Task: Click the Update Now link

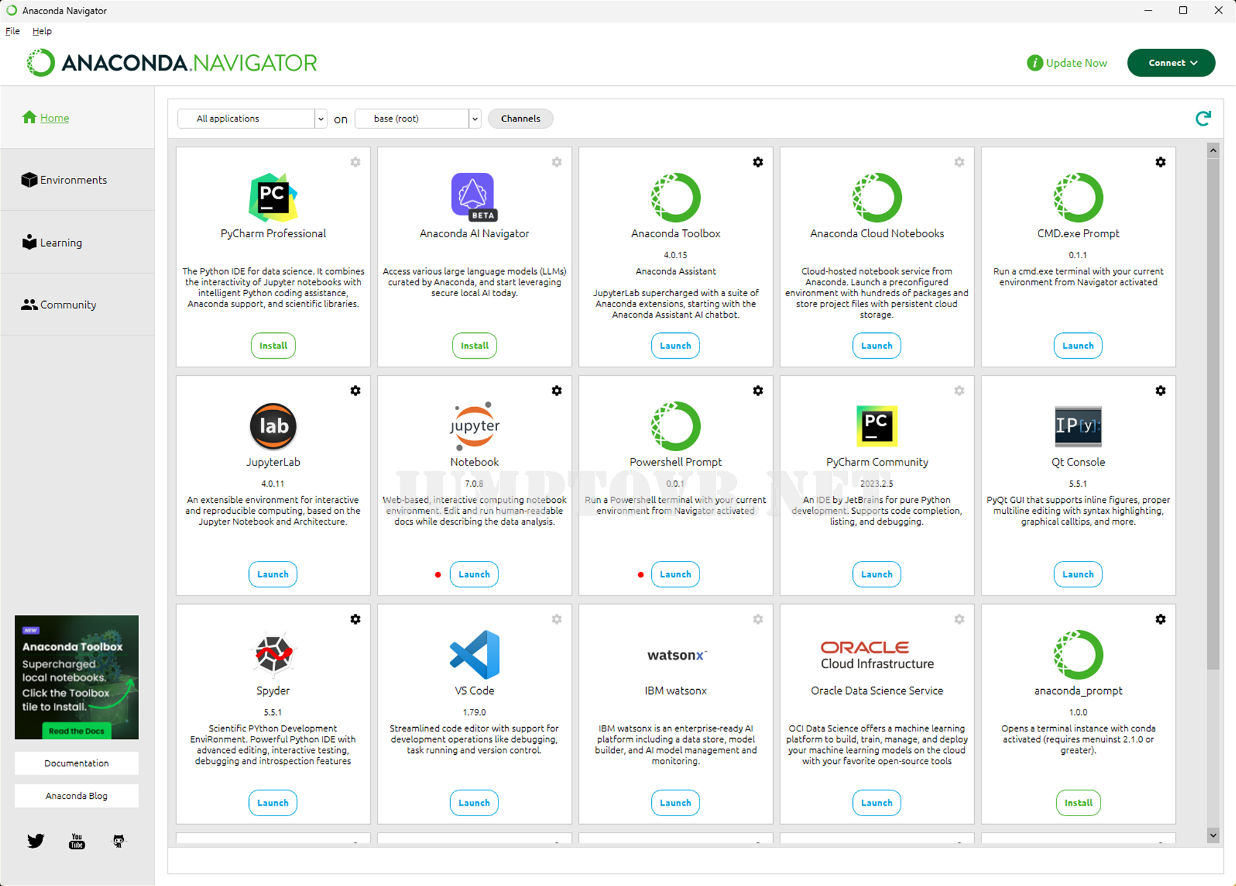Action: tap(1067, 63)
